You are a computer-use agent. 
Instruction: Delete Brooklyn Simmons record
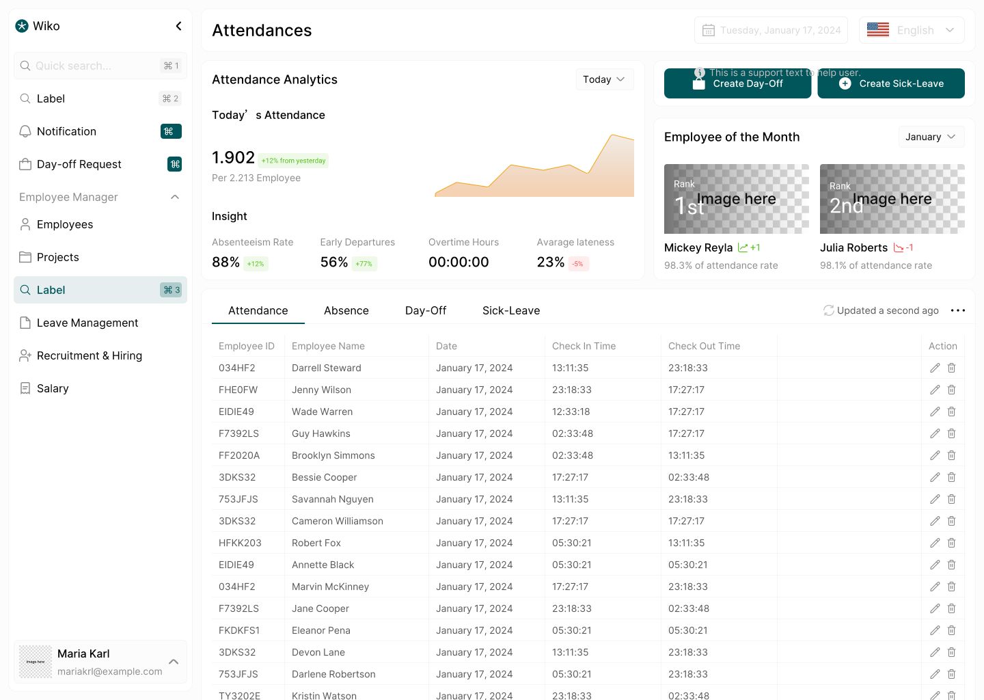tap(952, 455)
